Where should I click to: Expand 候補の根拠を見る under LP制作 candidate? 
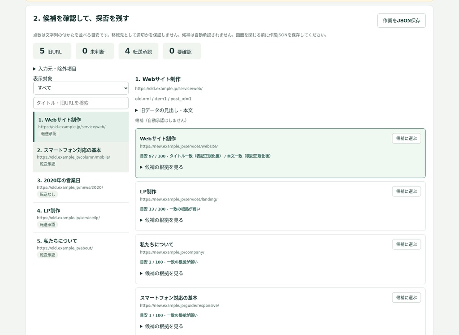[161, 220]
